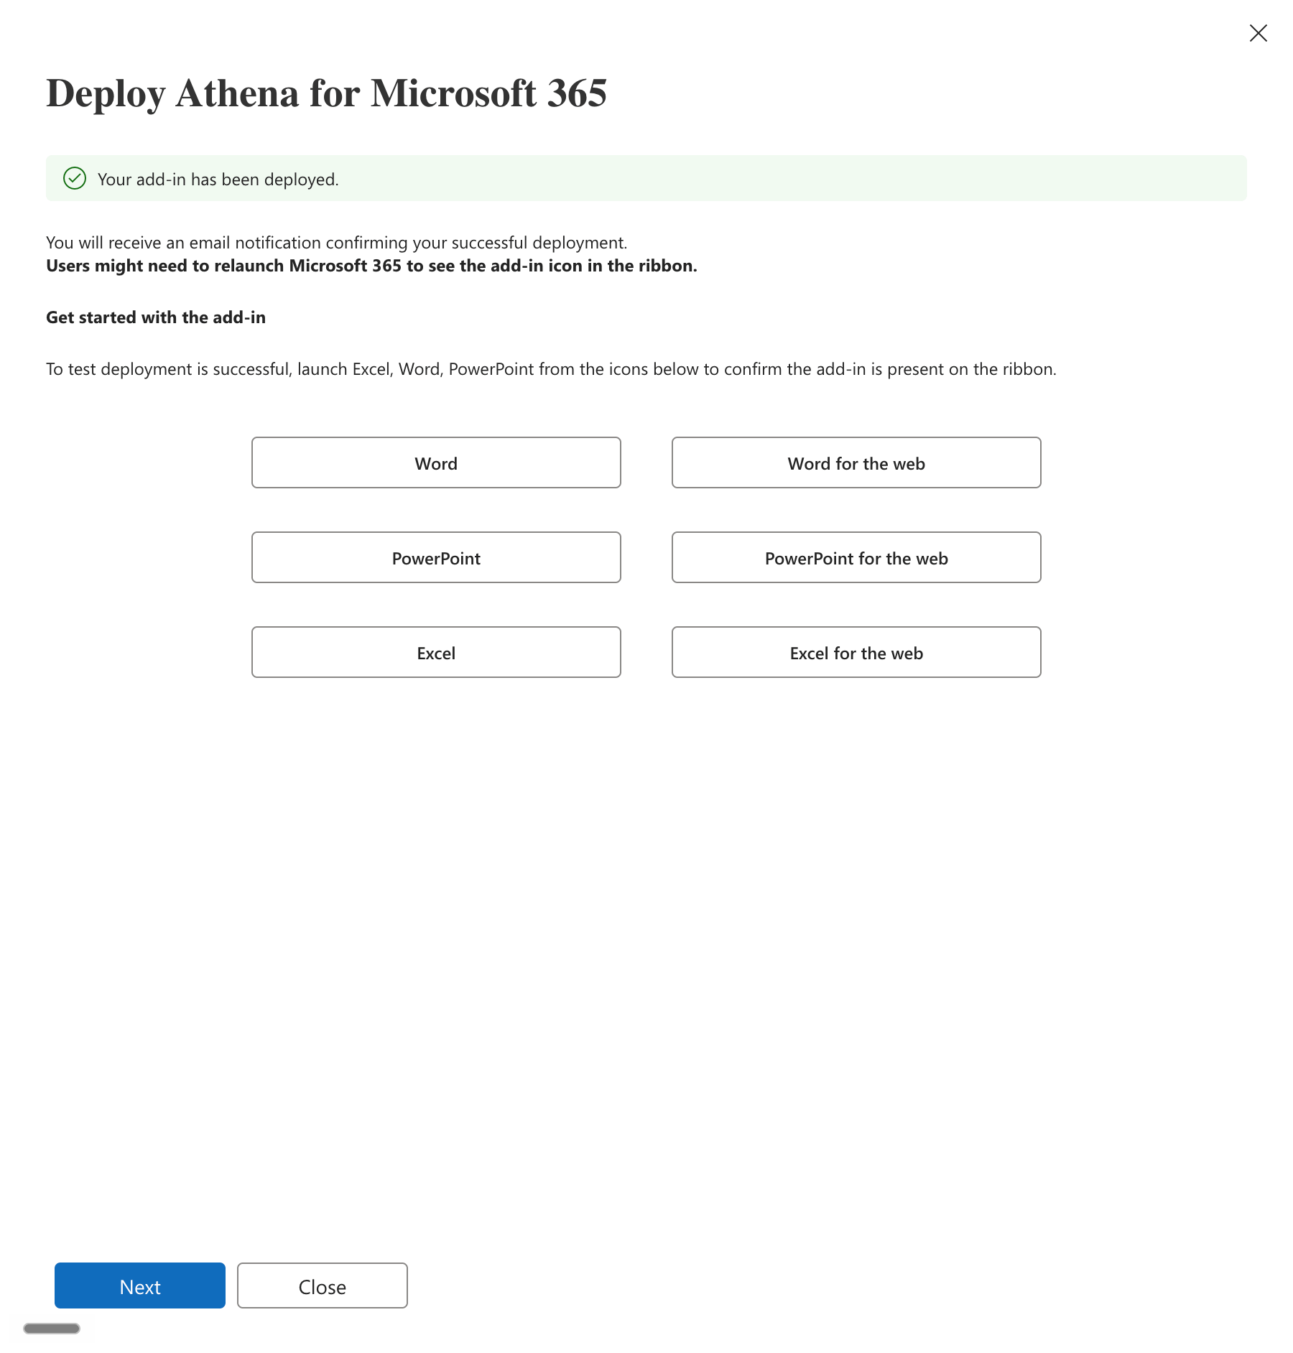Click the bold relaunch Microsoft 365 notice
The image size is (1293, 1353).
click(371, 266)
